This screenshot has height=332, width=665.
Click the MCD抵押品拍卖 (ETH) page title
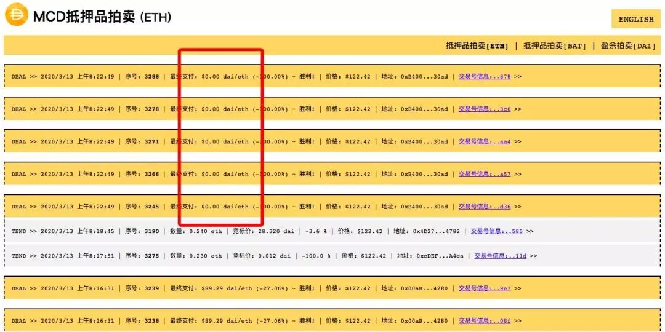coord(102,17)
